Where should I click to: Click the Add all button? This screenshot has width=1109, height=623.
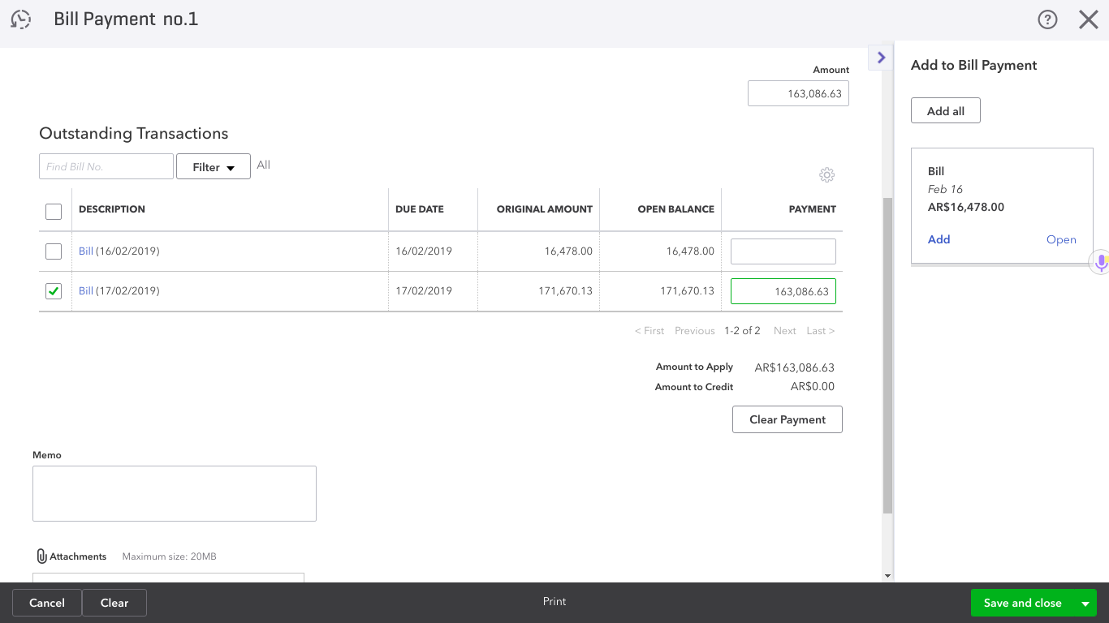(945, 111)
